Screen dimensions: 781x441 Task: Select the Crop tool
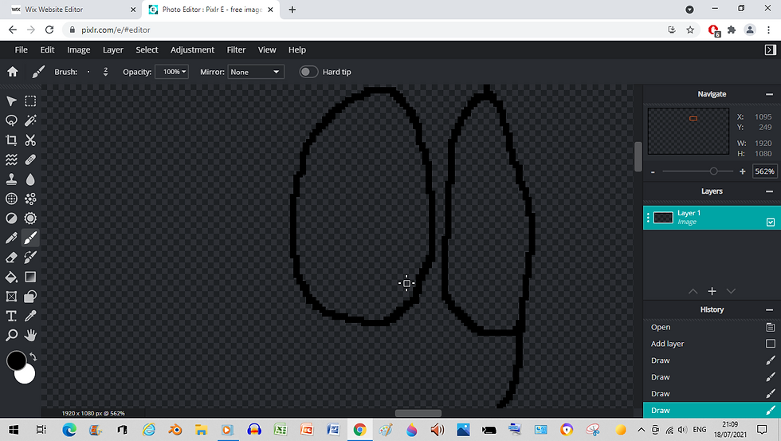(11, 140)
